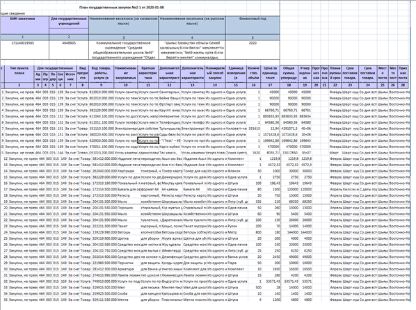Viewport: 416px width, 310px height.
Task: Select code cell 204131.950.000
Action: pyautogui.click(x=104, y=214)
